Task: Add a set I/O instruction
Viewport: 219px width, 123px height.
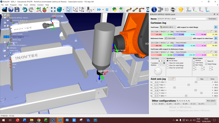Action: [167, 10]
